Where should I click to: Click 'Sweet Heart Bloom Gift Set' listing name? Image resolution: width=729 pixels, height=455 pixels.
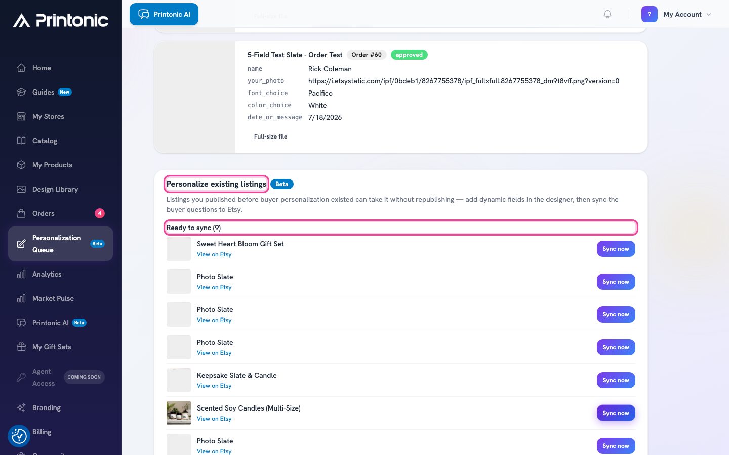240,244
